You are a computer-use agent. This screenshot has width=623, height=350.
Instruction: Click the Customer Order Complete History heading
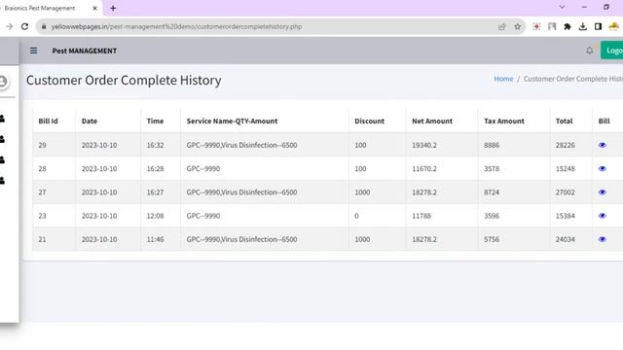click(x=124, y=80)
